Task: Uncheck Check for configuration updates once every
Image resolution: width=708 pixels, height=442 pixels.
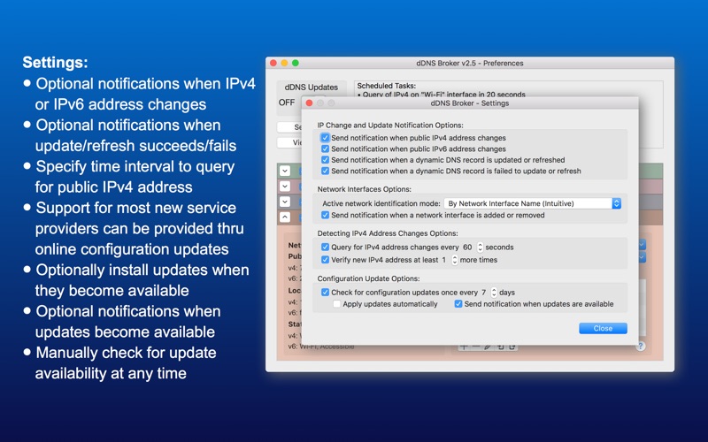Action: [x=325, y=293]
